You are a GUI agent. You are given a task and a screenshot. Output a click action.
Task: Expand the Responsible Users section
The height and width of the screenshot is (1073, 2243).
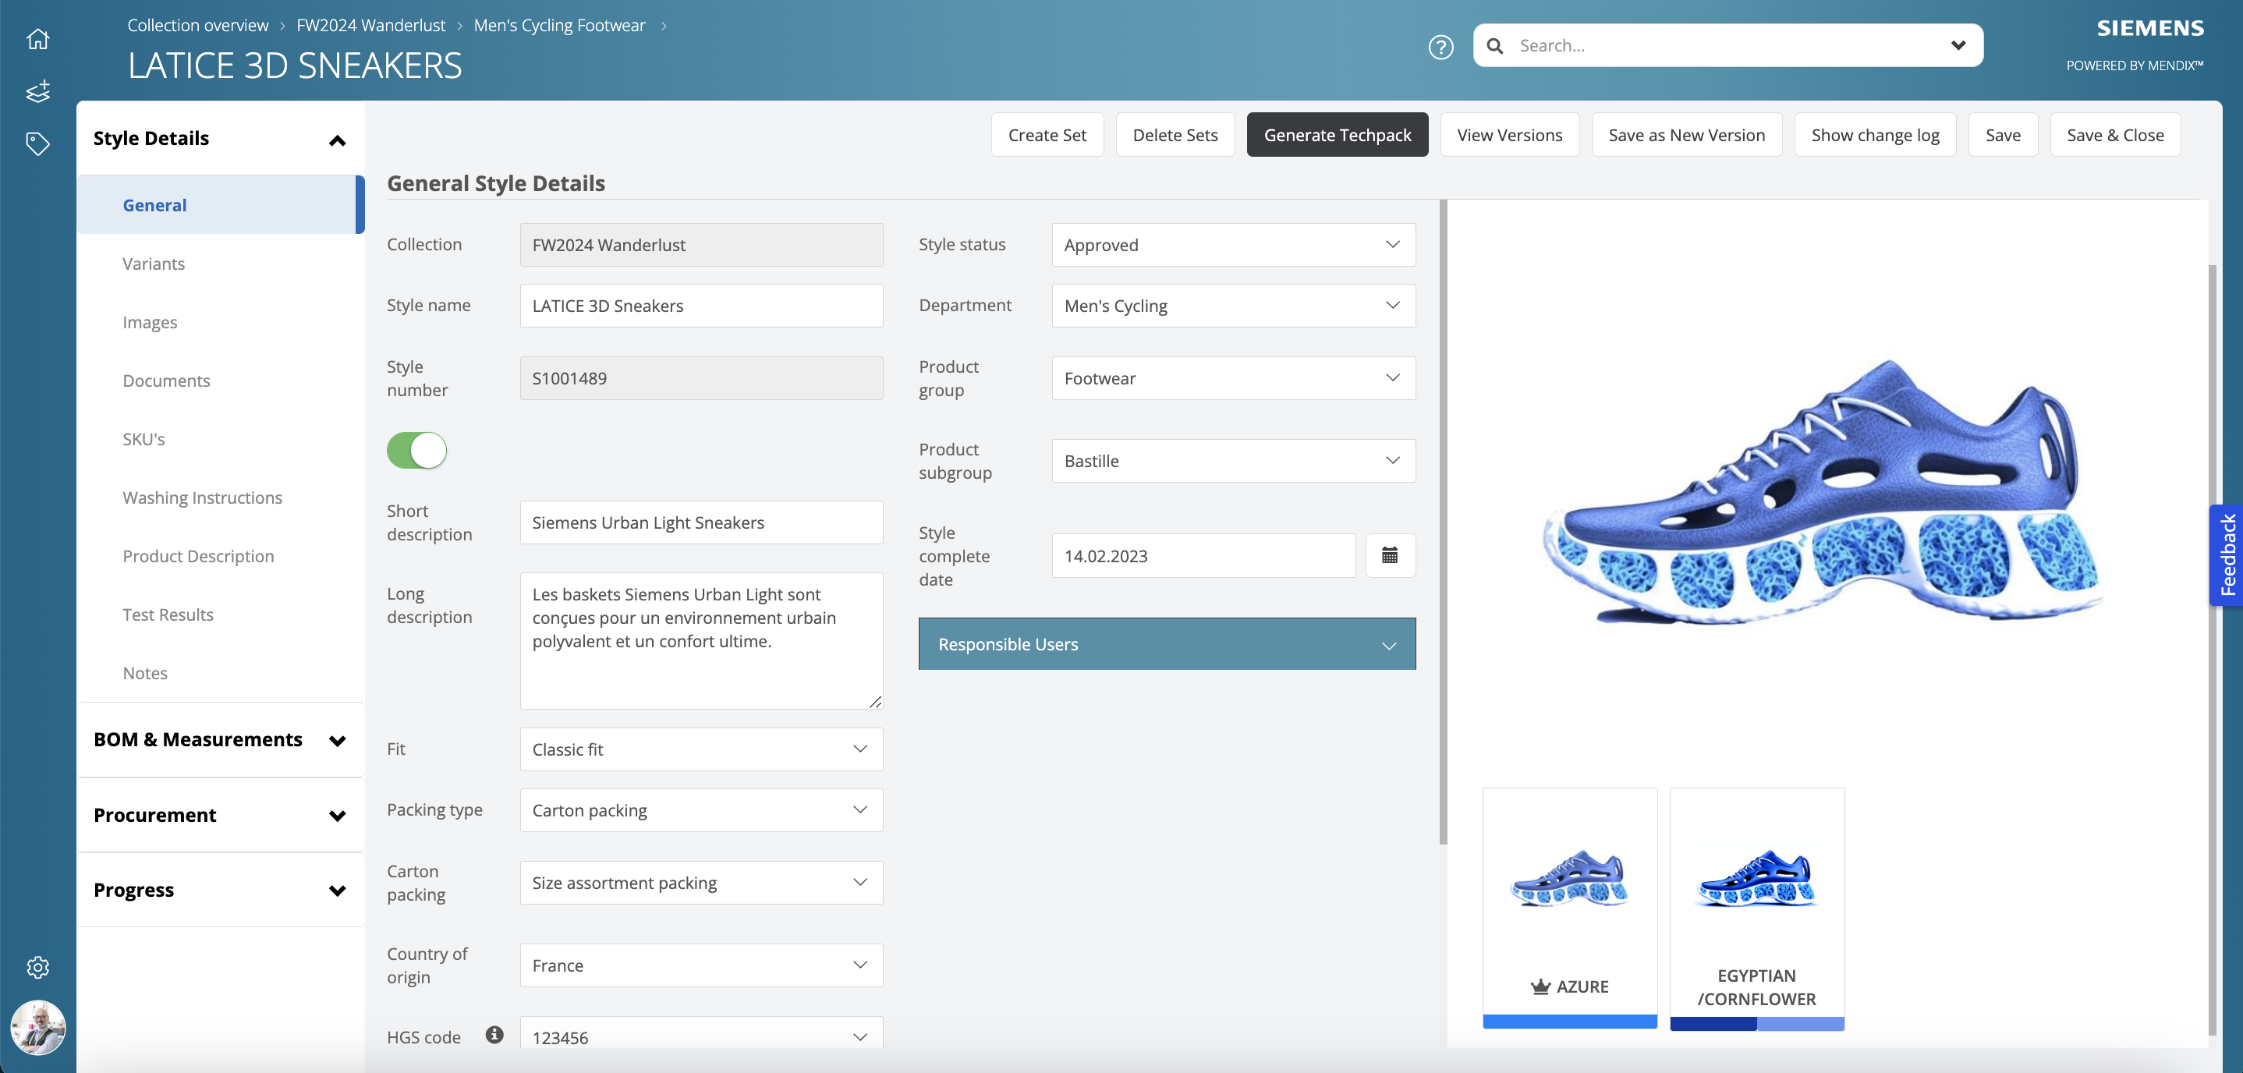tap(1167, 643)
